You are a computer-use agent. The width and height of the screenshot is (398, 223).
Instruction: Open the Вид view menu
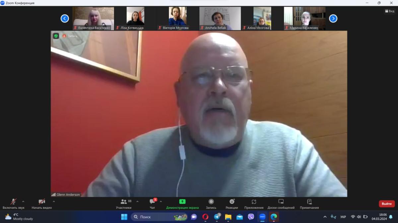[390, 11]
